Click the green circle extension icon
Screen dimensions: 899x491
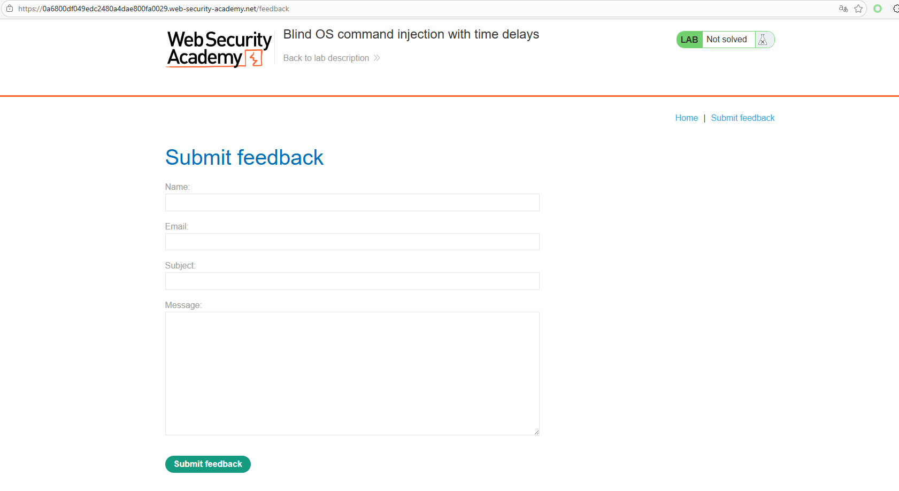coord(878,9)
